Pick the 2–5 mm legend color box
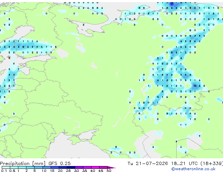This screenshot has height=172, width=223. pyautogui.click(x=30, y=167)
